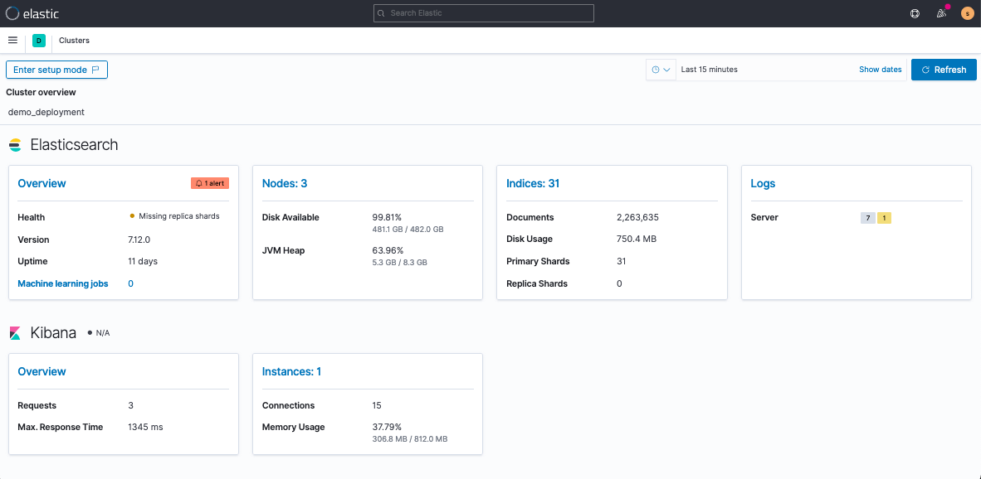The image size is (981, 479).
Task: Click the Memory Usage 37.79% value
Action: coord(387,427)
